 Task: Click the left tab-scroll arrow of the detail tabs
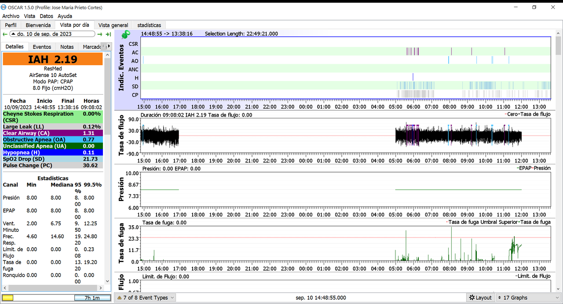(103, 46)
